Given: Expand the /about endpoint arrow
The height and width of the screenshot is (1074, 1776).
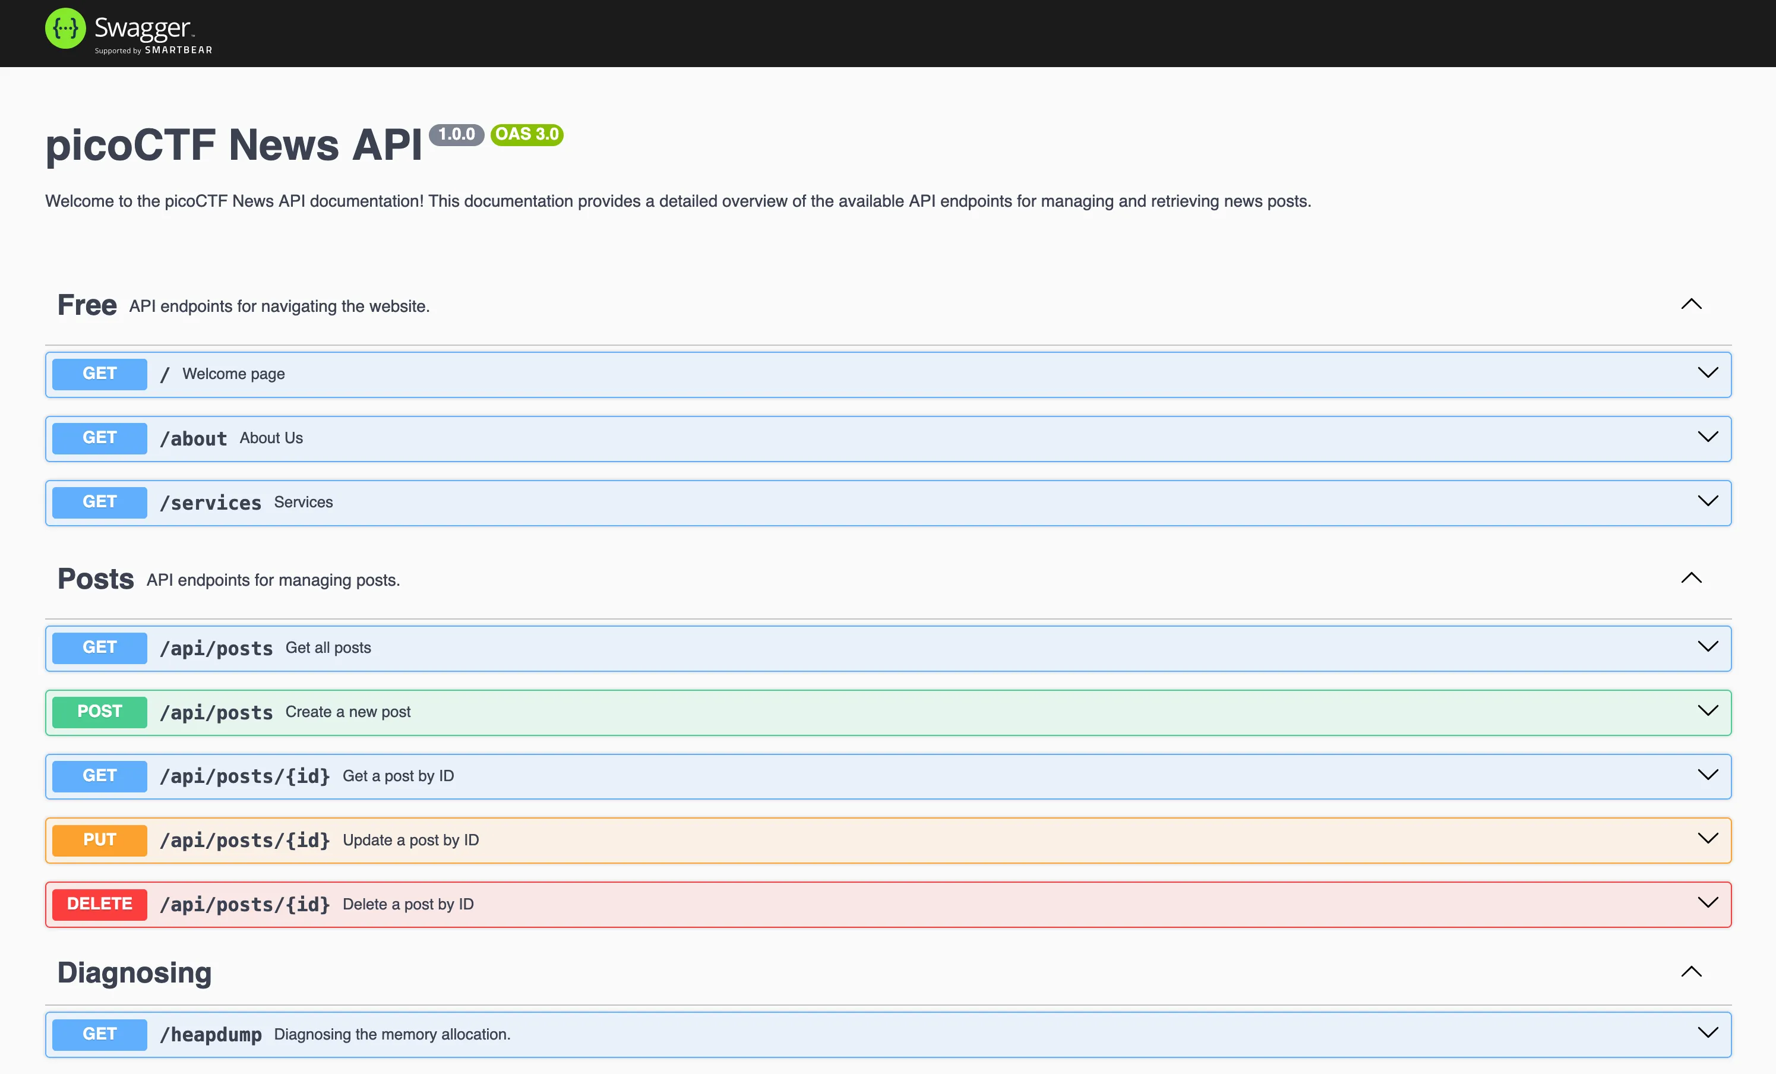Looking at the screenshot, I should (1708, 437).
